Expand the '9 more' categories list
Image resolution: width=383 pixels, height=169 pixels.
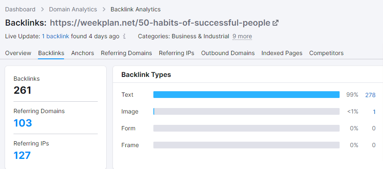pos(242,37)
